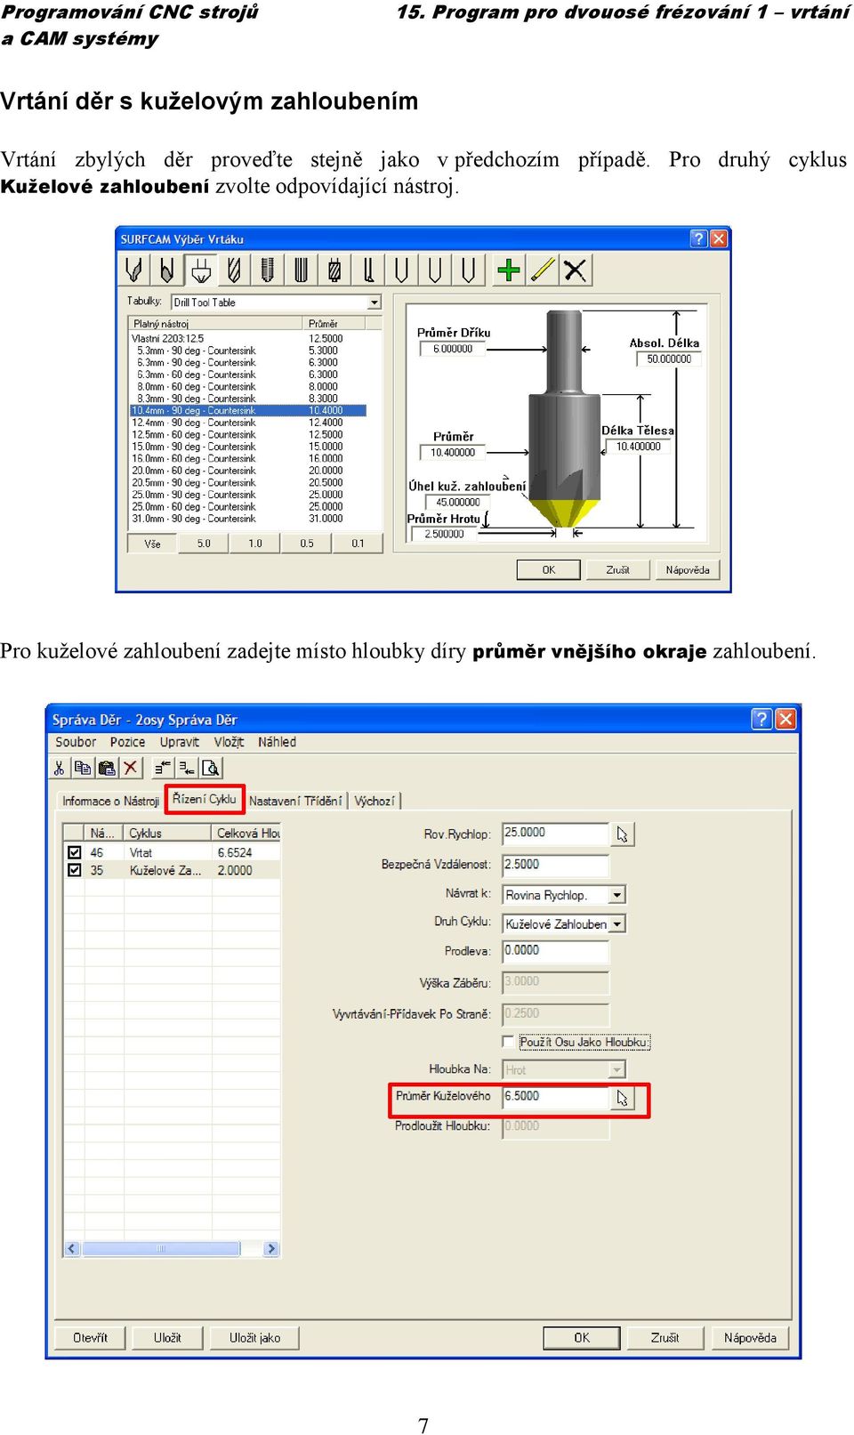Select the first U-shaped tool icon

(401, 270)
